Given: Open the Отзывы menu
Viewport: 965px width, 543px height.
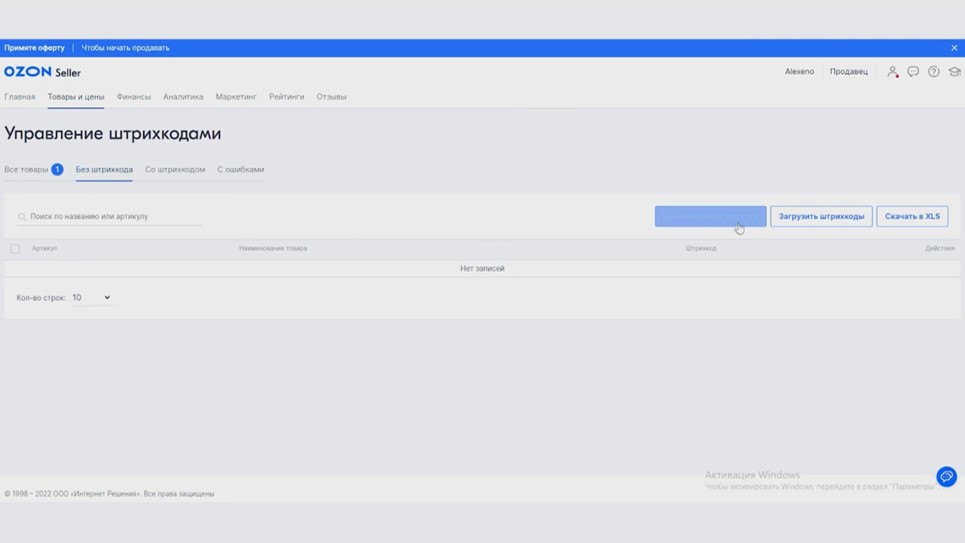Looking at the screenshot, I should 331,97.
